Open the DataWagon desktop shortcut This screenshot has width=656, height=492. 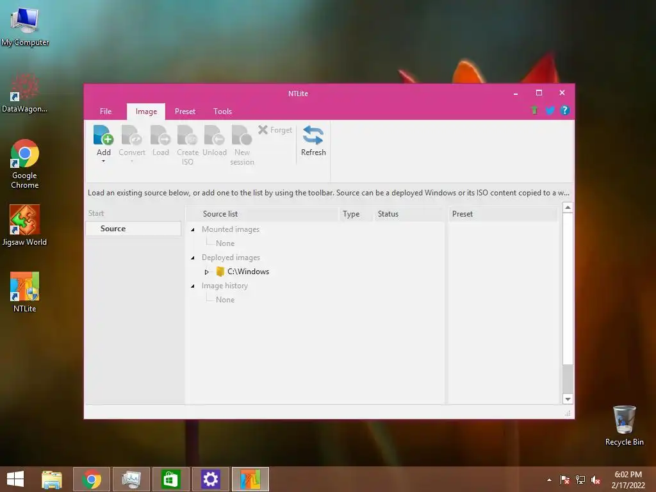pos(25,94)
